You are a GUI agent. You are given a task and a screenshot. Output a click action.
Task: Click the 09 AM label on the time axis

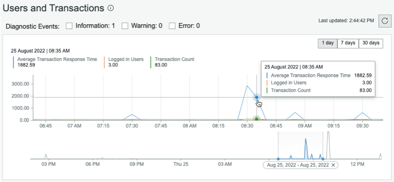coord(304,126)
